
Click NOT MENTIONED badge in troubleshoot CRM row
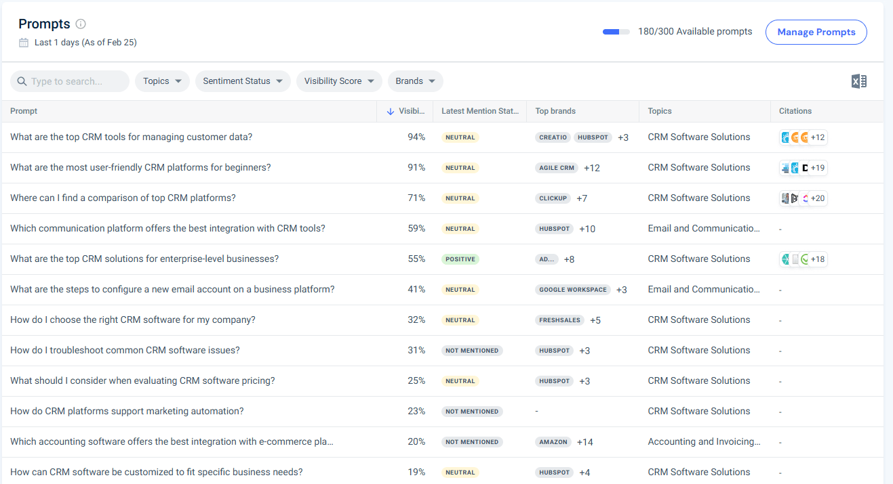pos(472,351)
